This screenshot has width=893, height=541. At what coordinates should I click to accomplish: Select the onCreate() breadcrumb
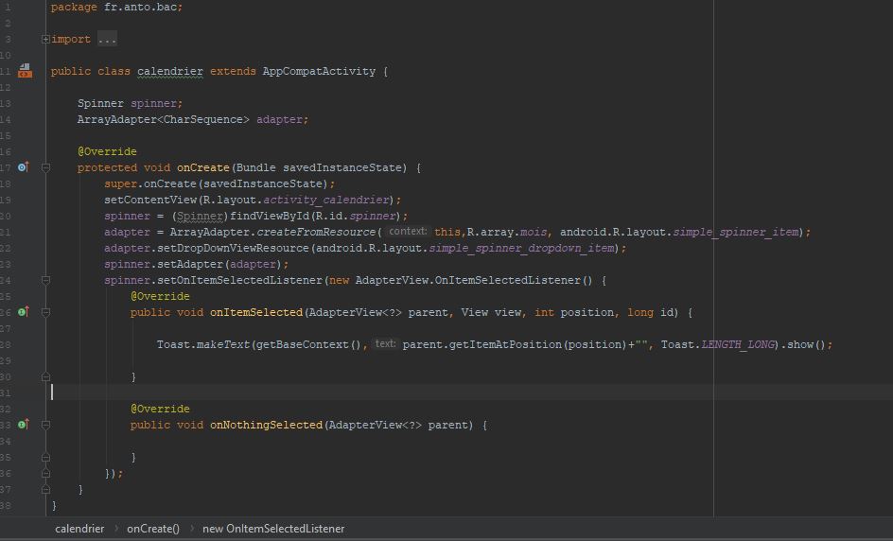tap(153, 529)
